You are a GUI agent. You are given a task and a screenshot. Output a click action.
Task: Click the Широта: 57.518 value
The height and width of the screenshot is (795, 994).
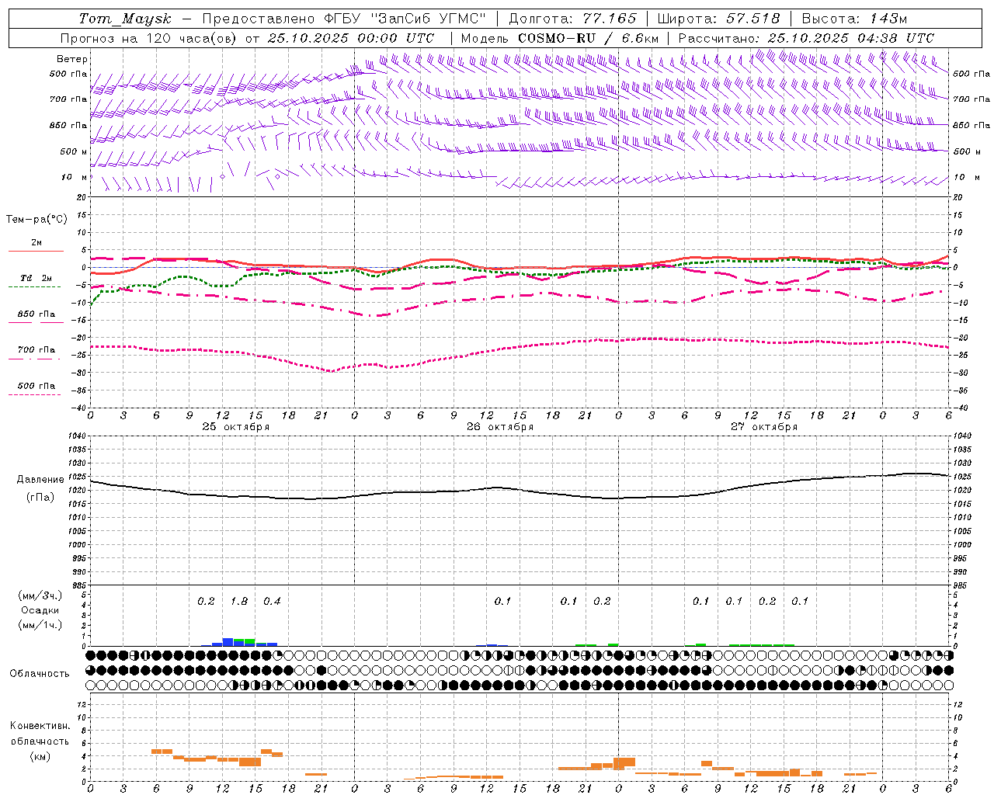click(718, 19)
